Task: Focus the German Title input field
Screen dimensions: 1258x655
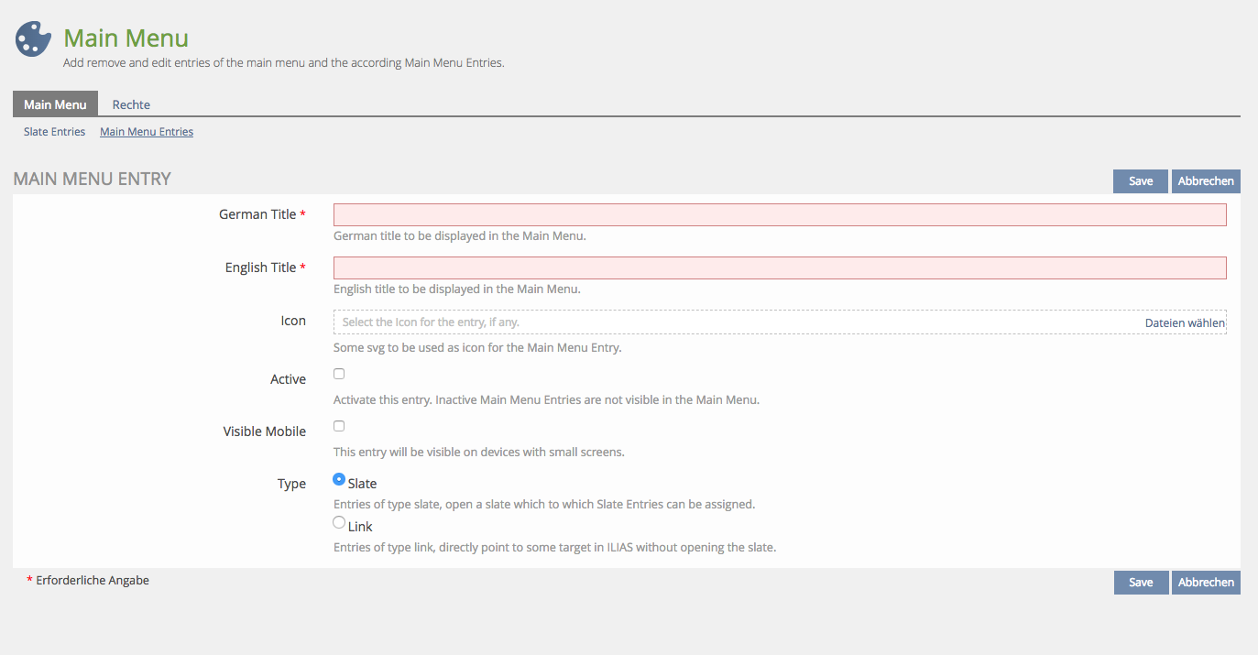Action: tap(779, 215)
